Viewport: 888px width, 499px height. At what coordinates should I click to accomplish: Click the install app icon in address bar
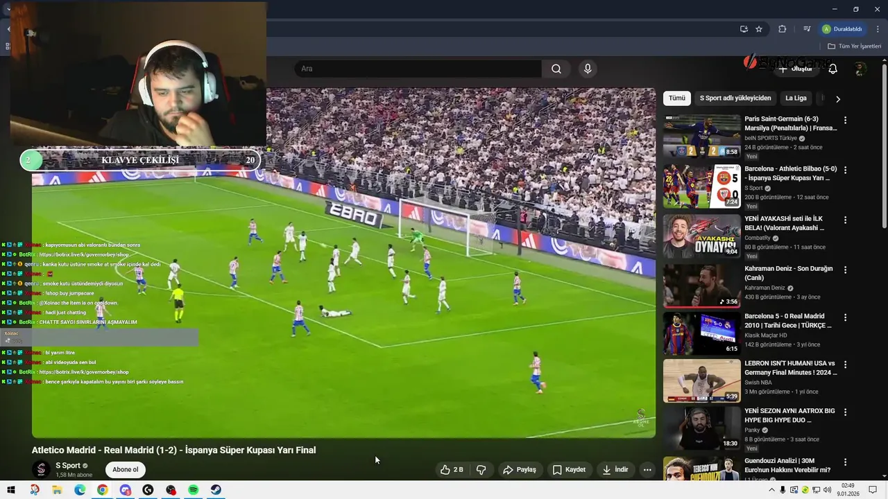(744, 29)
